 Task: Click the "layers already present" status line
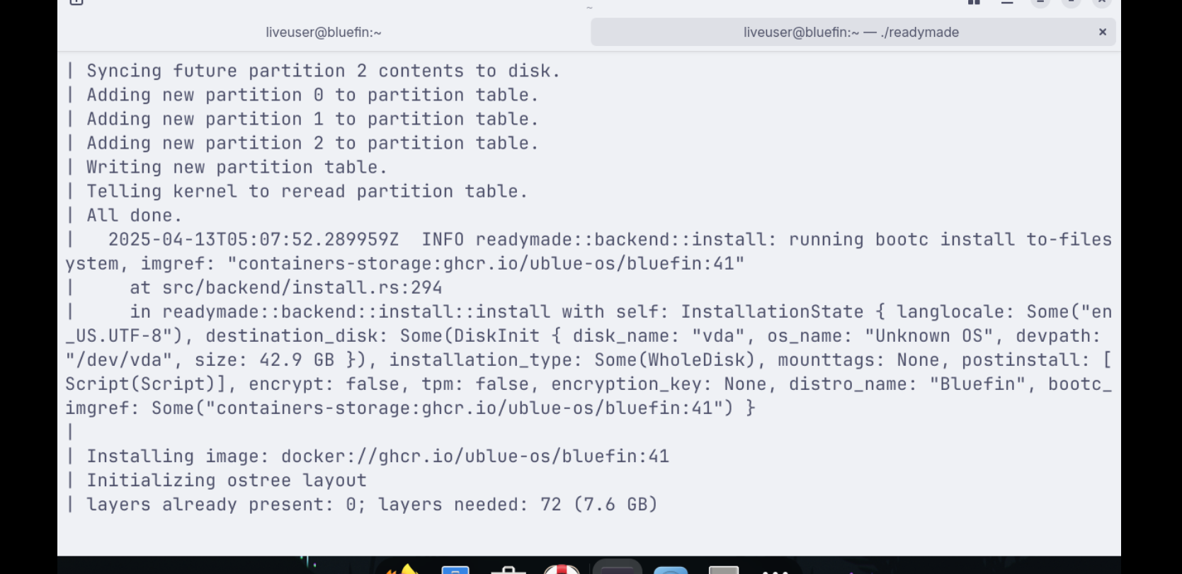372,505
